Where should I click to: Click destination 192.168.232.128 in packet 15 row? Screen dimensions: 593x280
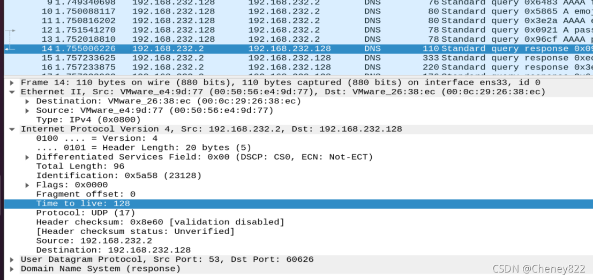289,58
